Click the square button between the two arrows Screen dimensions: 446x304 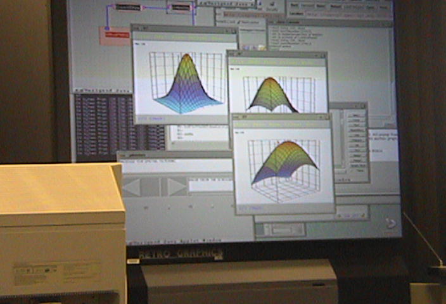[x=150, y=187]
